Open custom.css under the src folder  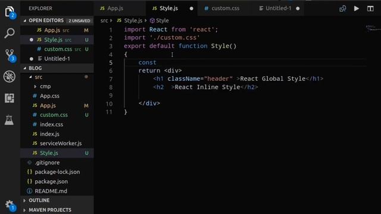point(57,115)
